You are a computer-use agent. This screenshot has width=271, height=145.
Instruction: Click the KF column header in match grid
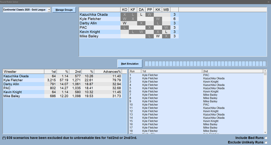(133, 10)
